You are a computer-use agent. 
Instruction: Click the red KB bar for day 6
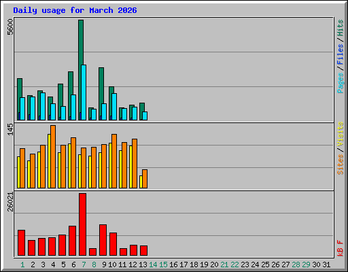pos(72,241)
